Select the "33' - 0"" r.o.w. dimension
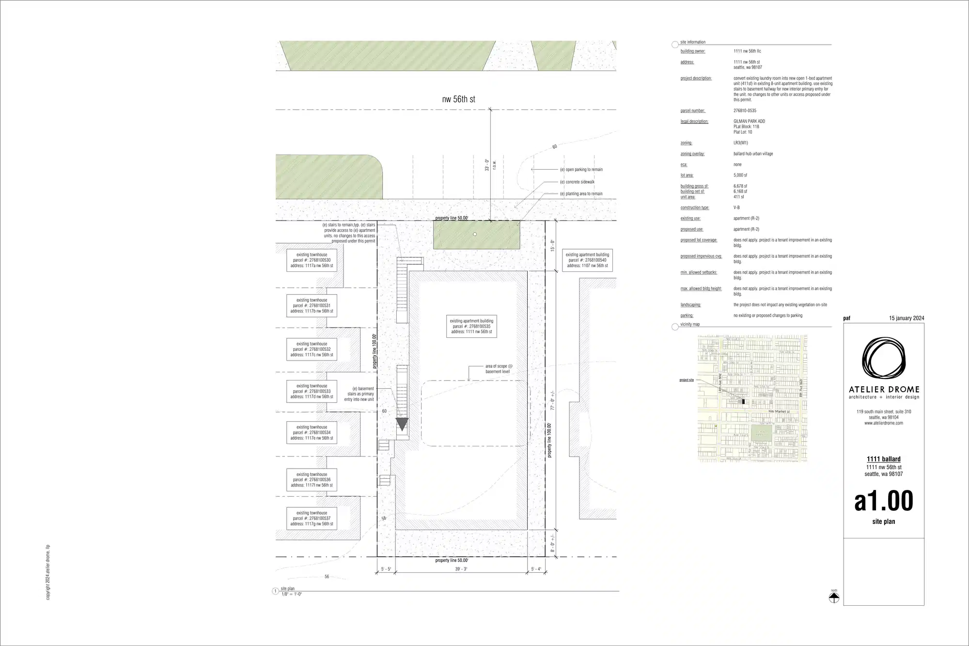 click(x=487, y=165)
